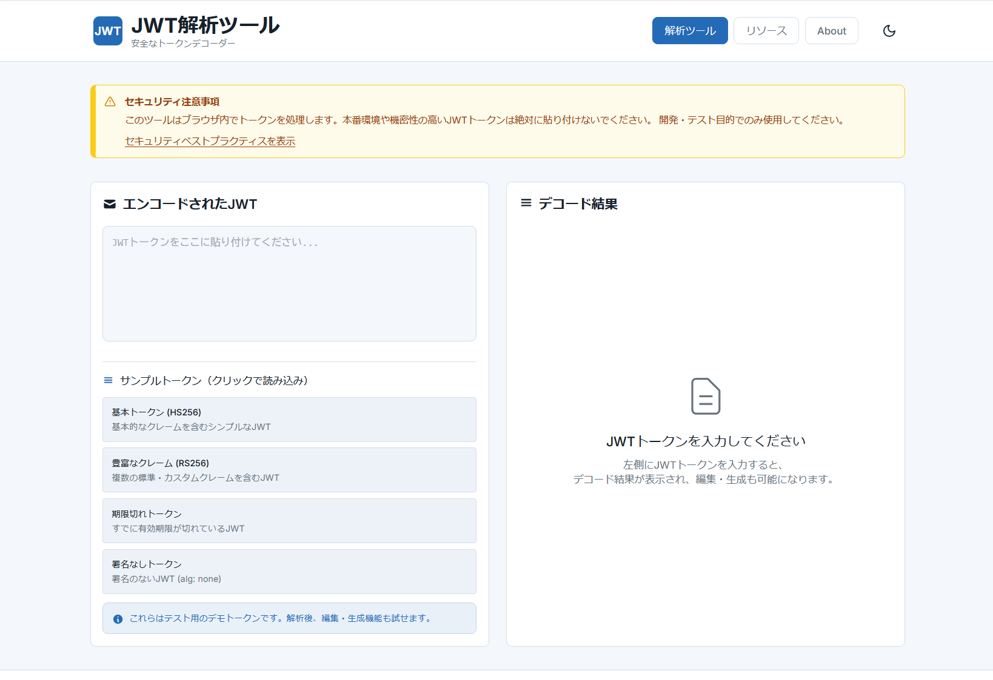Click the list icon next to デコード結果
This screenshot has width=993, height=680.
(526, 203)
